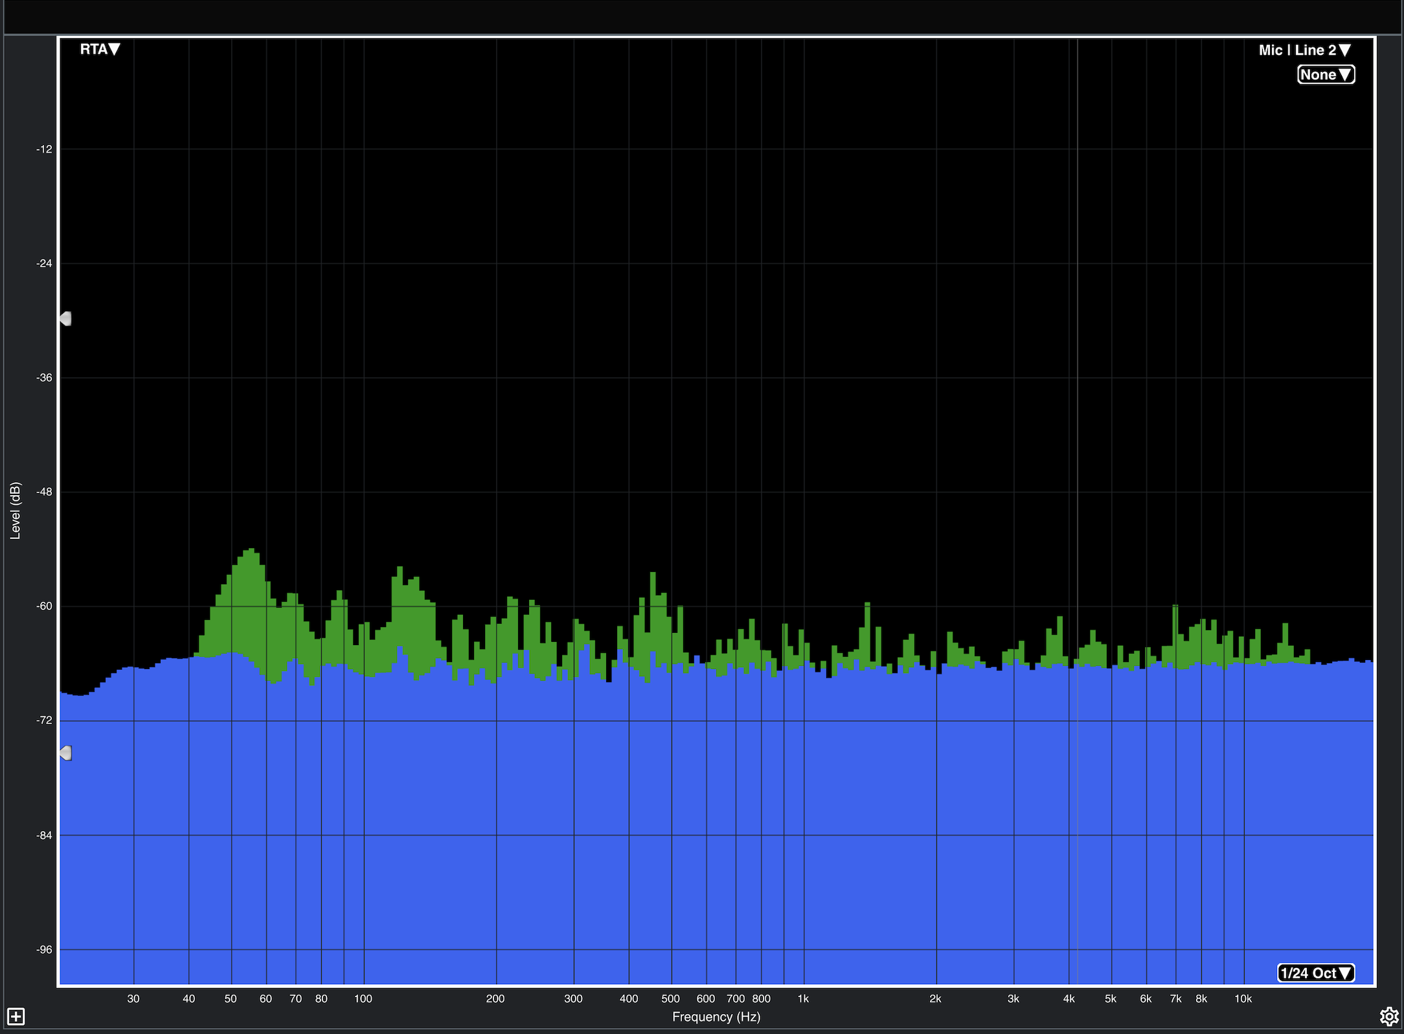Click the 100 Hz frequency tick label

(x=363, y=998)
